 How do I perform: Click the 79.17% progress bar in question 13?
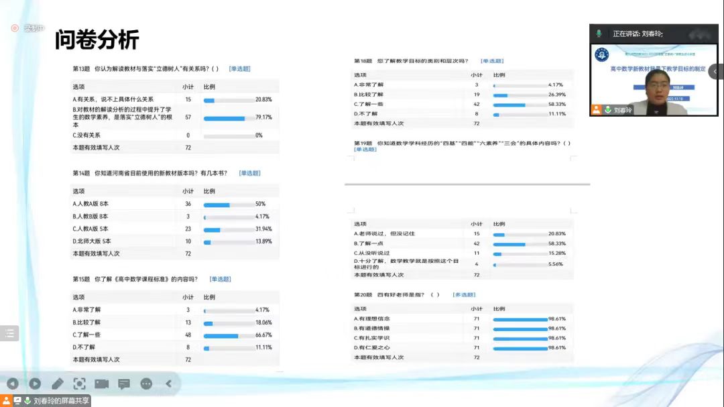tap(225, 118)
